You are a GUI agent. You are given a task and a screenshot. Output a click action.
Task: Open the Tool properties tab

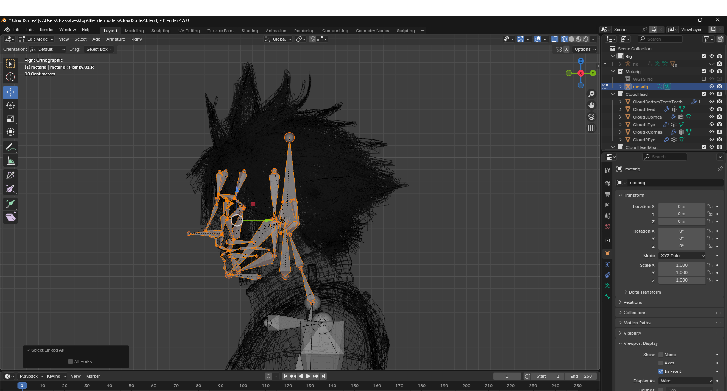point(607,170)
